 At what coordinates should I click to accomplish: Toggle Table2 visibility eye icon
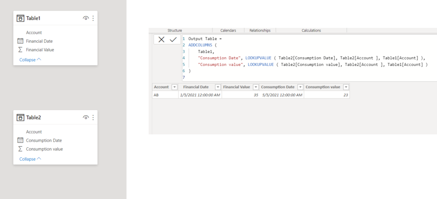(x=86, y=117)
